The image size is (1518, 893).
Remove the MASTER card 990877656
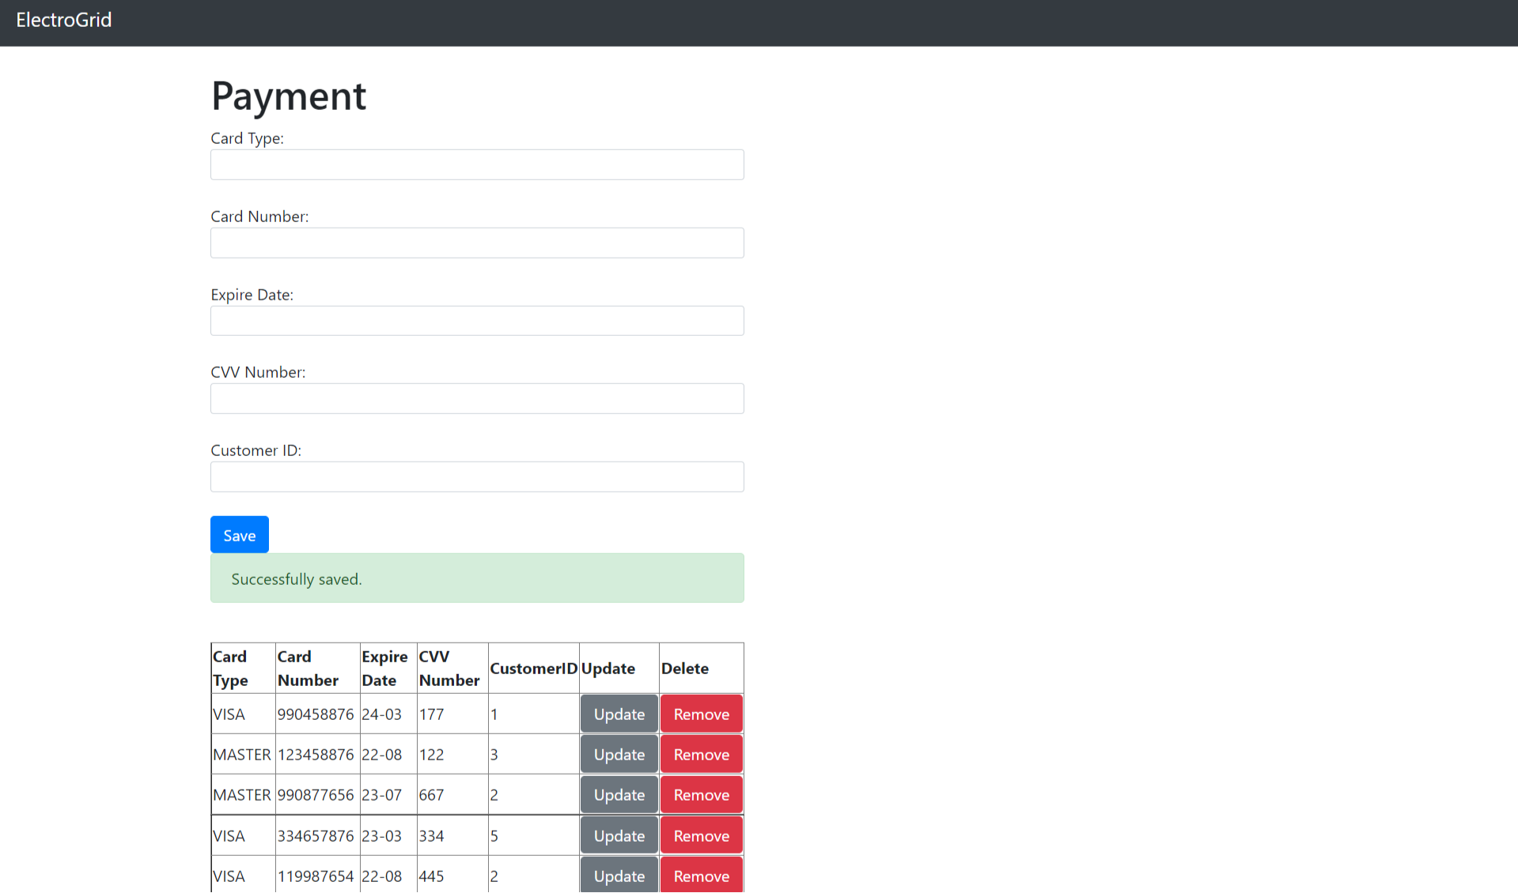coord(701,794)
